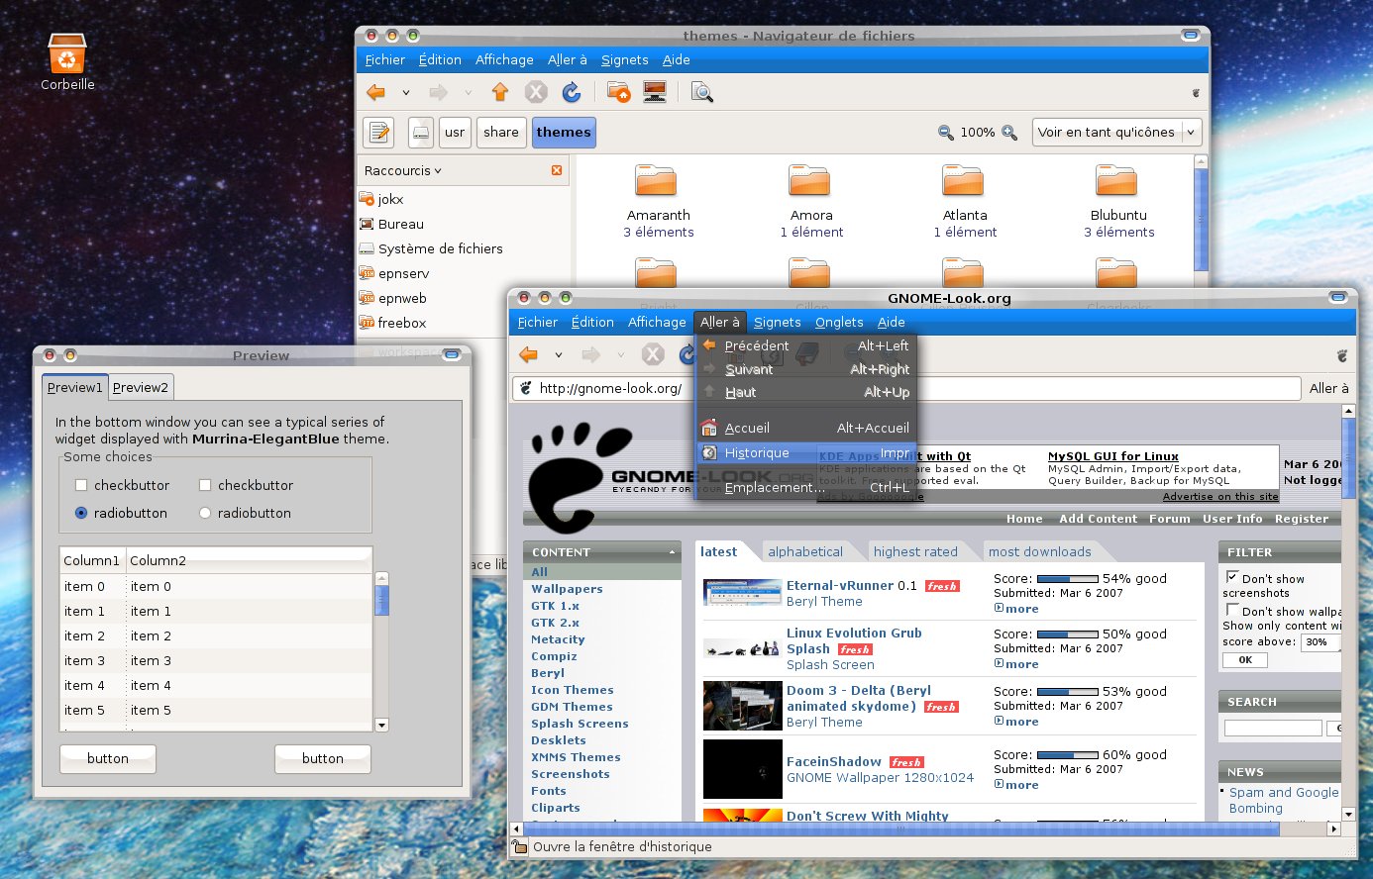Click the search input field on GNOME-Look
The image size is (1373, 879).
1273,729
